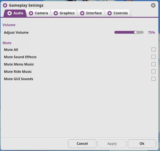Click the Adjust Volume label
The image size is (160, 151).
click(x=16, y=33)
